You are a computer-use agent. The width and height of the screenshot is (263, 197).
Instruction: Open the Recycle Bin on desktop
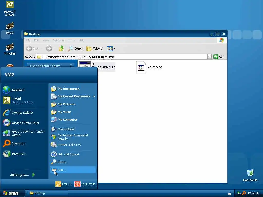[x=250, y=175]
